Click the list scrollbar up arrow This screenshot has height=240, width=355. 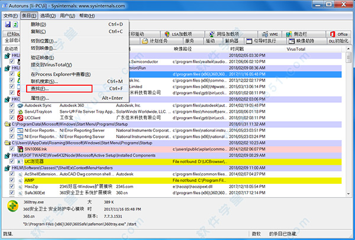348,48
